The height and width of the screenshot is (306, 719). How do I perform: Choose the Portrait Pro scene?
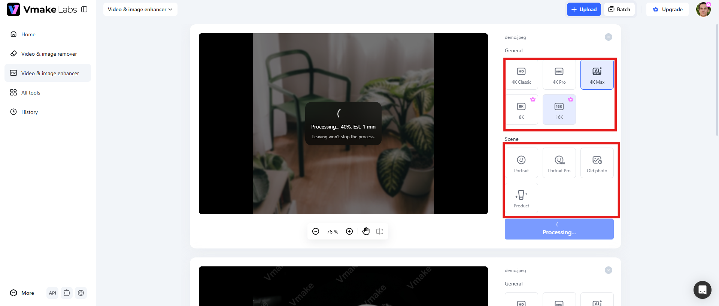[559, 163]
